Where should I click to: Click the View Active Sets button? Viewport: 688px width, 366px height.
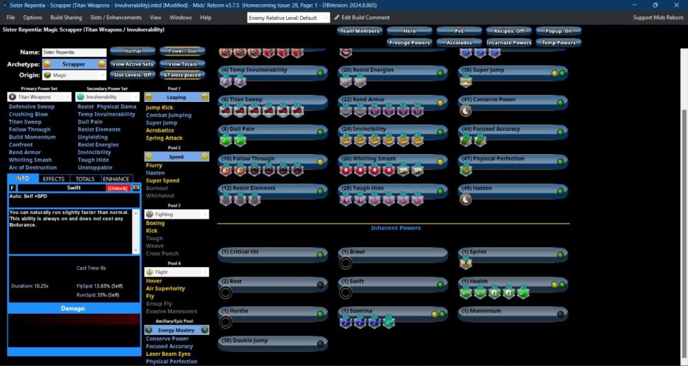click(x=132, y=64)
